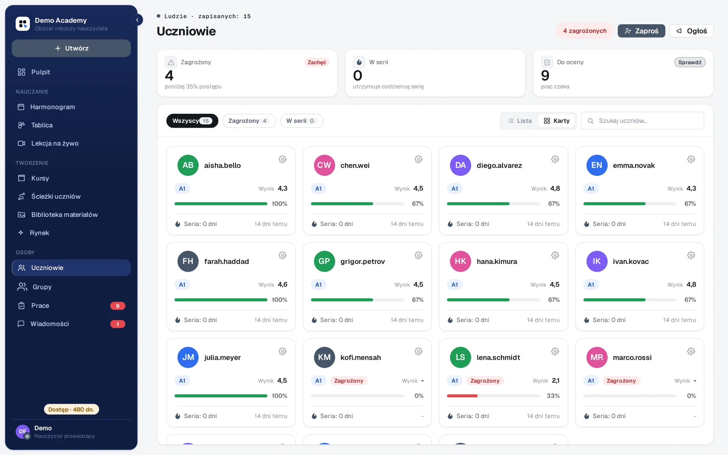Click the Ogłoś announce button
The height and width of the screenshot is (455, 728).
691,31
